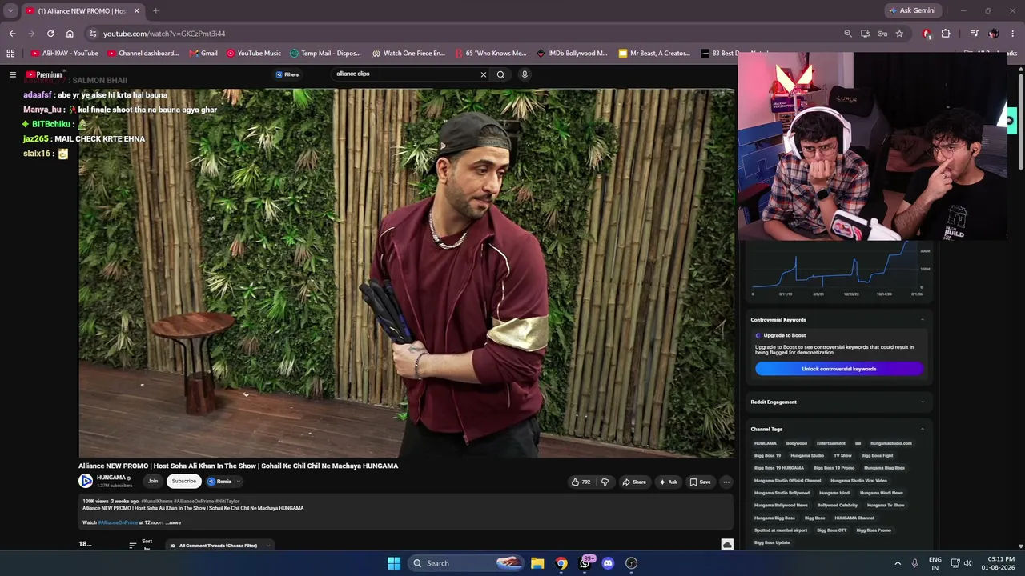Viewport: 1025px width, 576px height.
Task: Open the search Filters button
Action: click(x=287, y=74)
